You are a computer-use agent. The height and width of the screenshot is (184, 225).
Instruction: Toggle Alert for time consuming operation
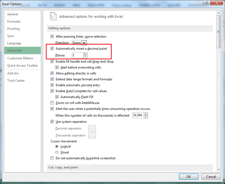(52, 109)
